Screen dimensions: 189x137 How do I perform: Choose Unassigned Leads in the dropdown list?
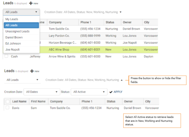17,31
